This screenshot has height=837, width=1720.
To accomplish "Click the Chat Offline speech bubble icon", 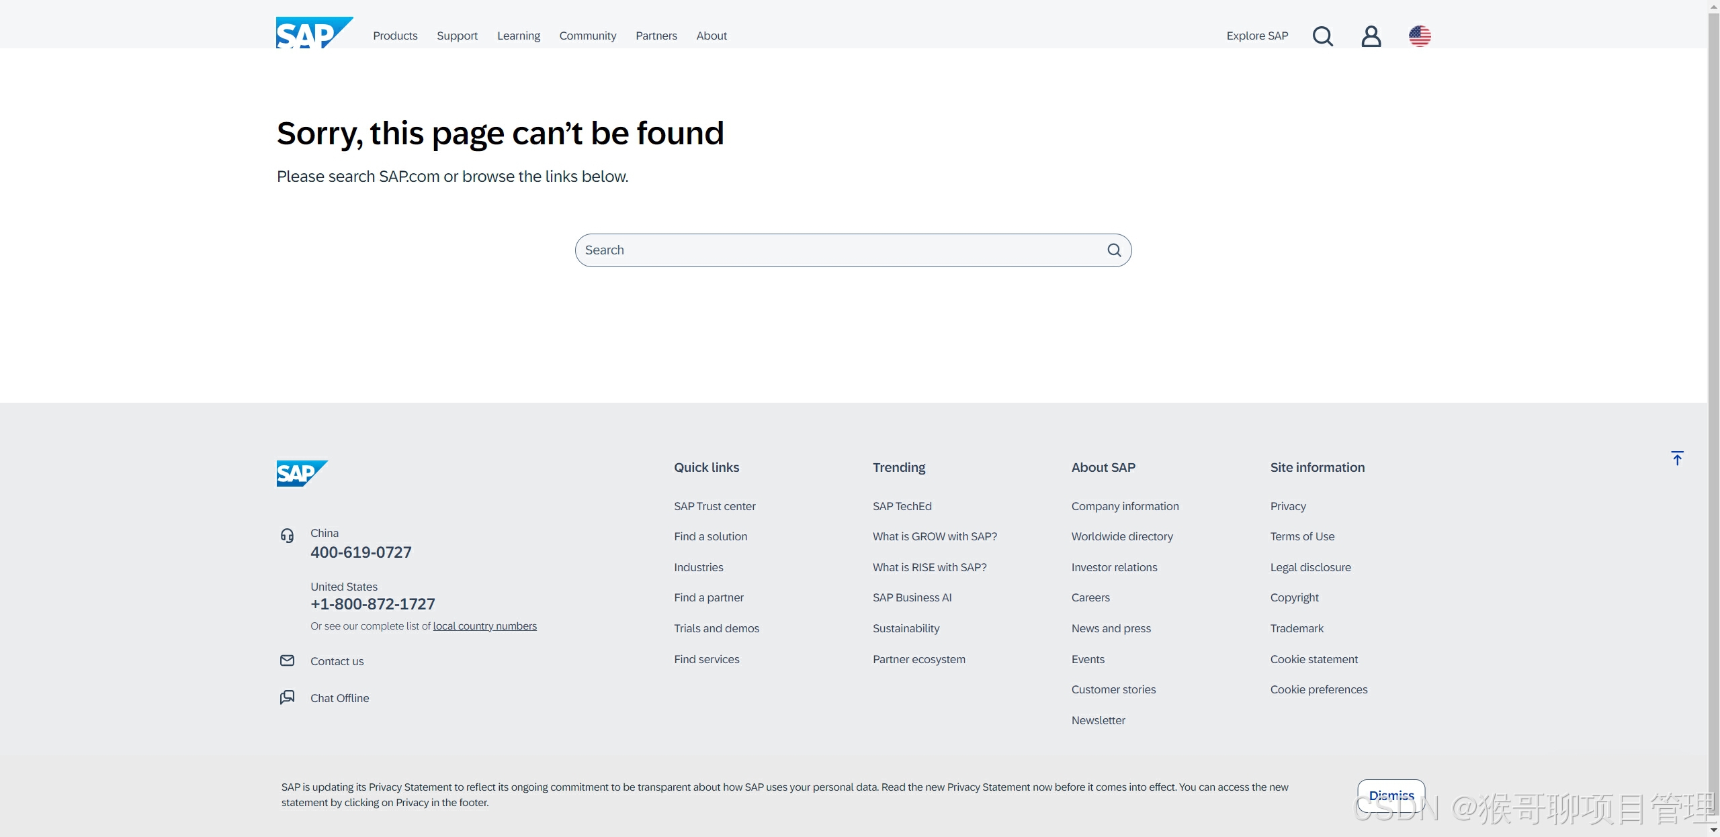I will (x=287, y=697).
